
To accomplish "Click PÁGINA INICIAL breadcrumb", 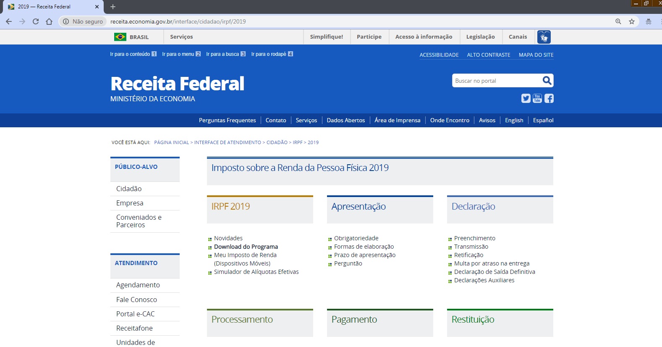I will (172, 142).
